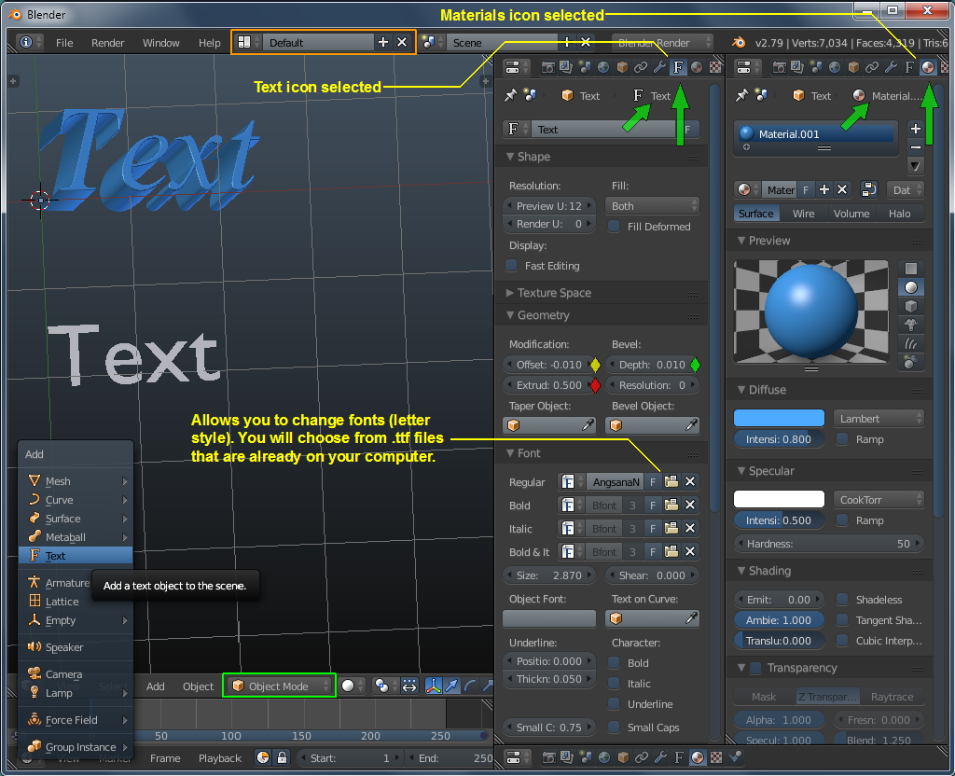Image resolution: width=955 pixels, height=776 pixels.
Task: Enable Diffuse Ramp checkbox
Action: [842, 439]
